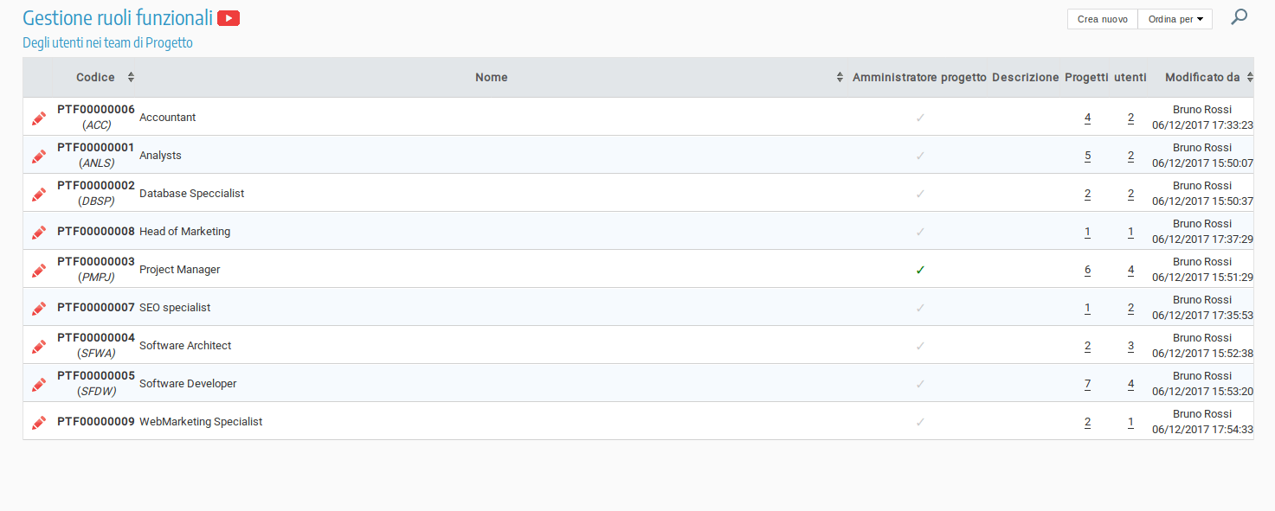Viewport: 1275px width, 511px height.
Task: Click the YouTube video icon beside the title
Action: [x=229, y=18]
